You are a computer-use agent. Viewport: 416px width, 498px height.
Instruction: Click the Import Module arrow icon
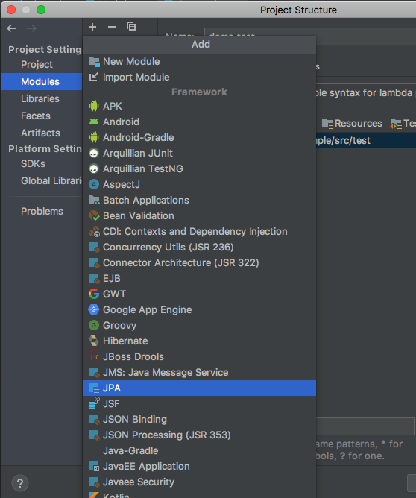click(94, 78)
